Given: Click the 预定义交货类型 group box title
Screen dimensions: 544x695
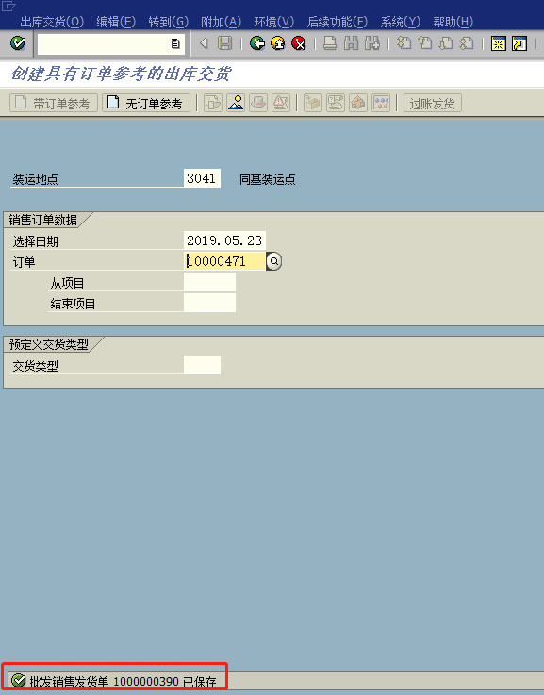Looking at the screenshot, I should click(x=49, y=344).
